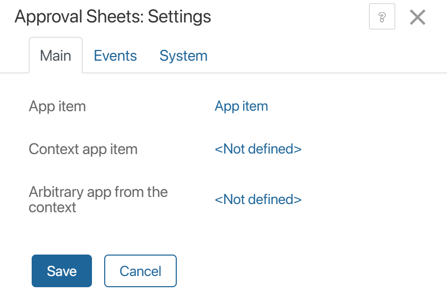This screenshot has width=447, height=302.
Task: Save the Approval Sheets settings
Action: pyautogui.click(x=61, y=271)
